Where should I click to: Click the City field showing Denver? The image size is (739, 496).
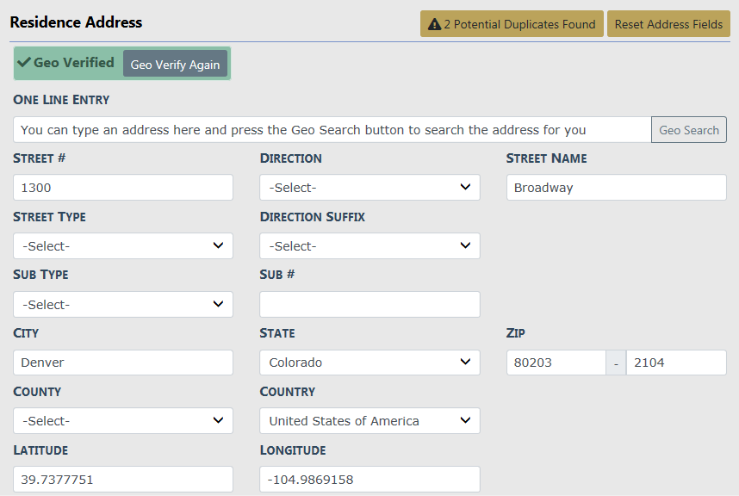123,363
